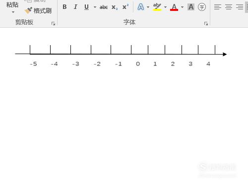Screen dimensions: 248x190
Task: Click the -4 label on number line
Action: pyautogui.click(x=54, y=64)
